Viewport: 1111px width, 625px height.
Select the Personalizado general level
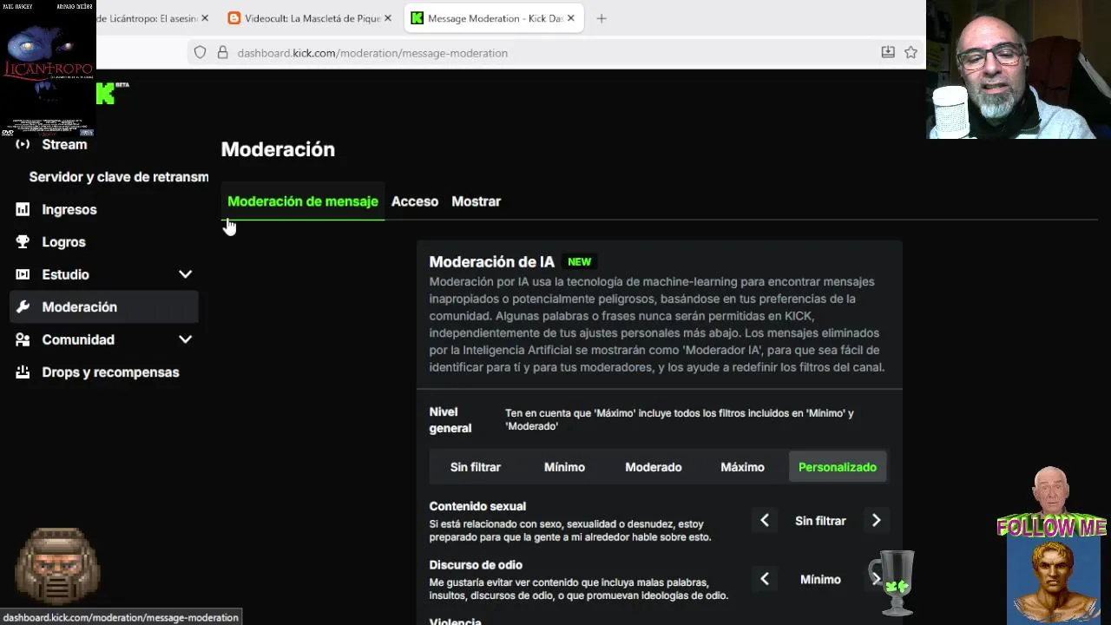[x=838, y=467]
